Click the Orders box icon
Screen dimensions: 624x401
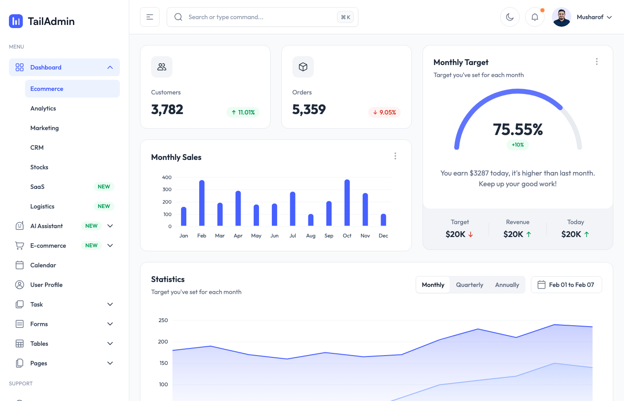click(x=303, y=66)
